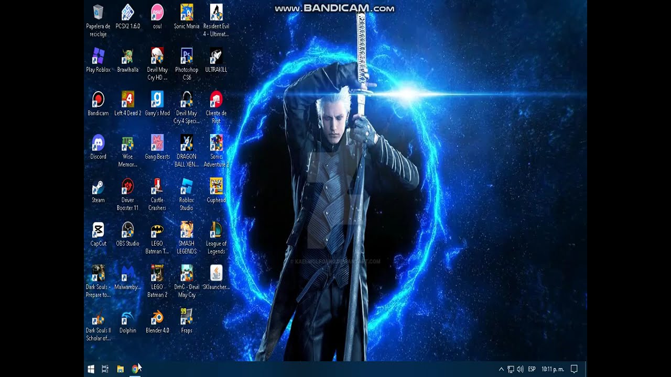Select the Driver Booster 11 icon
671x377 pixels.
128,194
